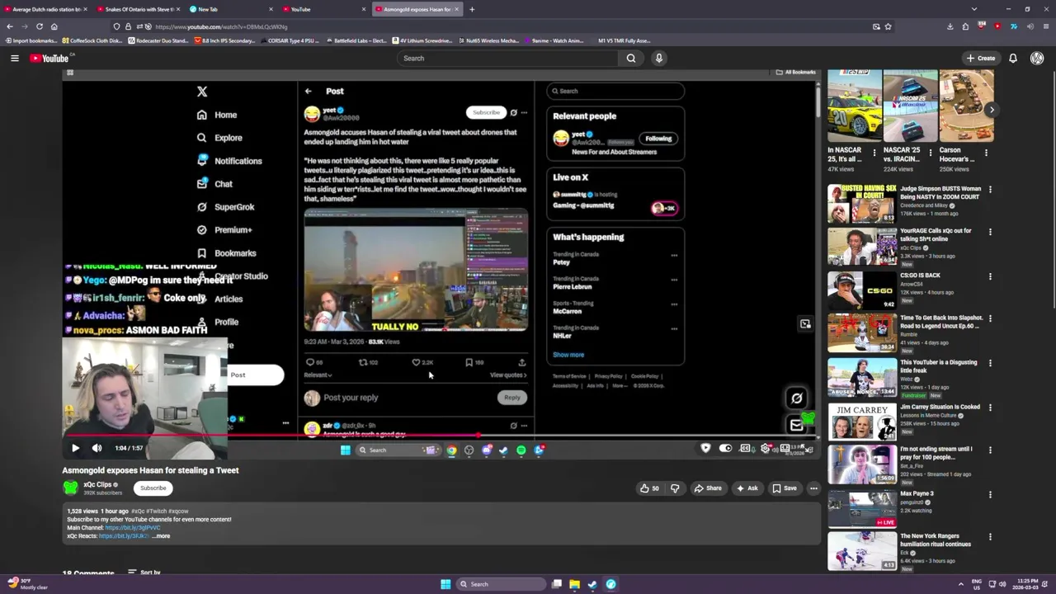This screenshot has height=594, width=1056.
Task: Open options menu for CS:GO IS BACK video
Action: (x=990, y=276)
